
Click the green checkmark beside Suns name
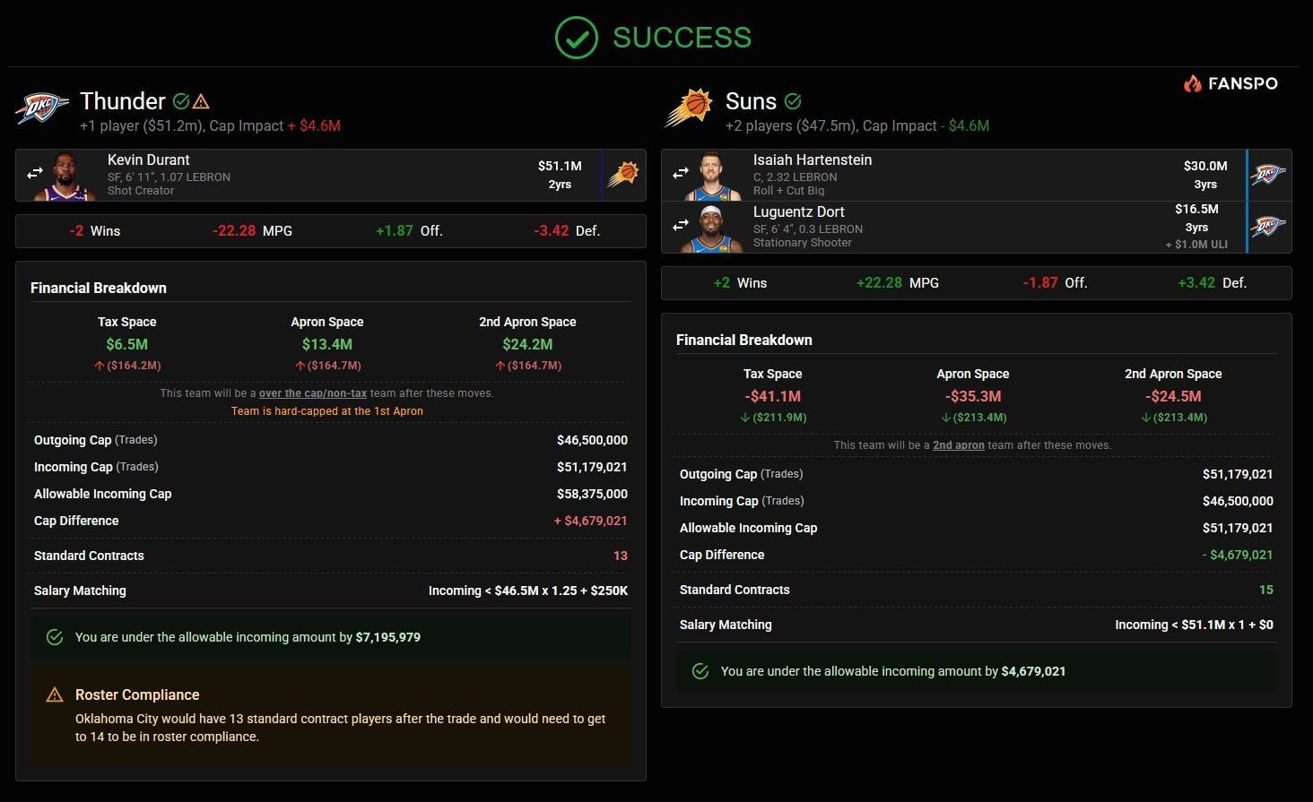click(x=793, y=101)
